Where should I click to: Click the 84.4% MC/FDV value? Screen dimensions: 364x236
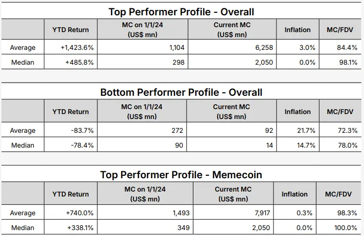click(x=347, y=48)
